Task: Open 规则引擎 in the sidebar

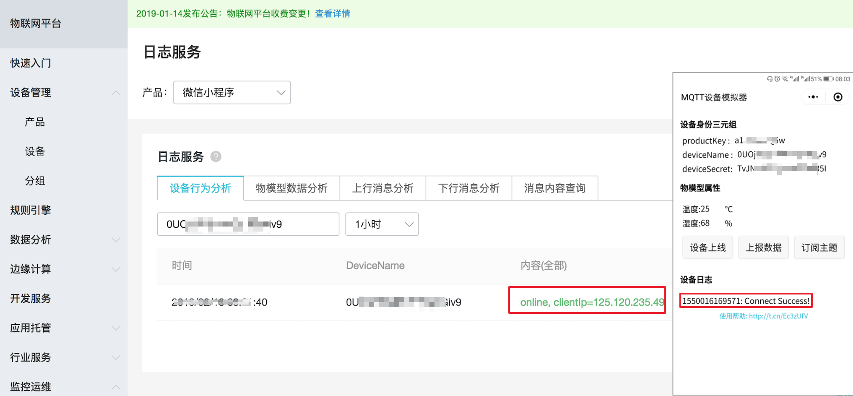Action: coord(31,210)
